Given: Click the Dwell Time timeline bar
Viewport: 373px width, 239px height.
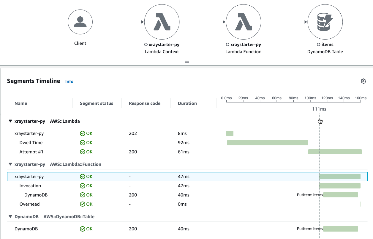Looking at the screenshot, I should 268,143.
